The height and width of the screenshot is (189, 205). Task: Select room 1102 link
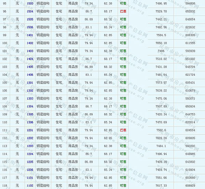30,186
